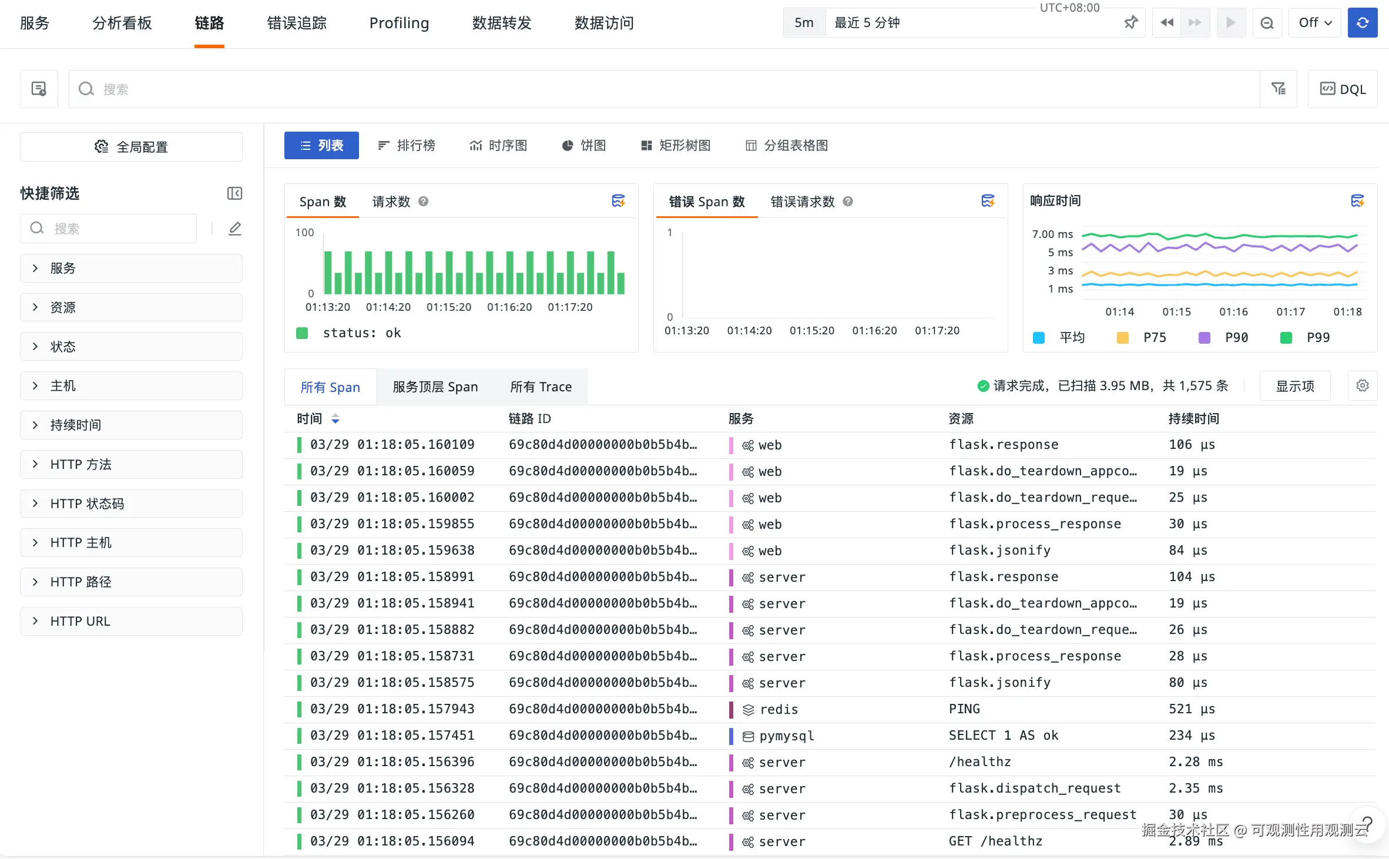Click the zoom out time range icon
1389x859 pixels.
(1267, 23)
